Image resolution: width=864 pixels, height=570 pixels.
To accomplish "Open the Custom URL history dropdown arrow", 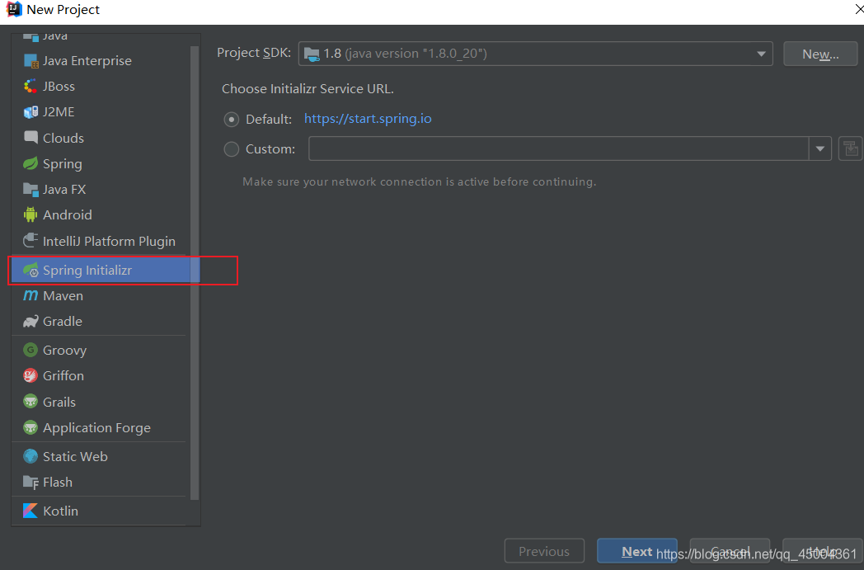I will point(820,148).
